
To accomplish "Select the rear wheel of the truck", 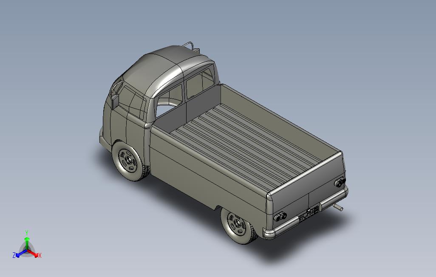I will [x=238, y=225].
